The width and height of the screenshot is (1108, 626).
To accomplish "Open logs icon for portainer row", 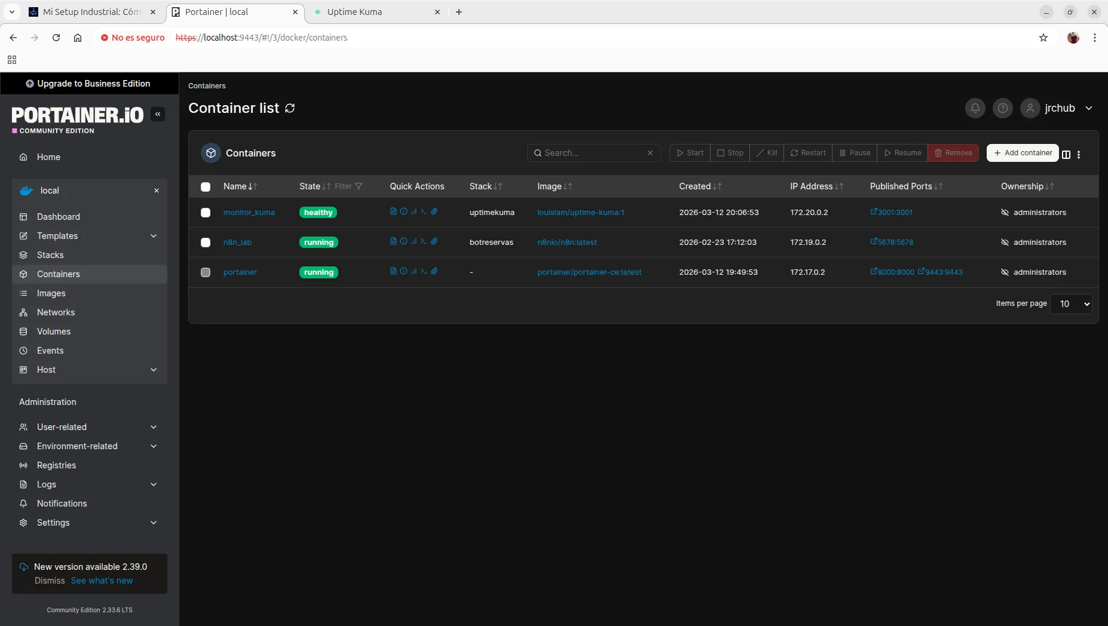I will click(393, 271).
